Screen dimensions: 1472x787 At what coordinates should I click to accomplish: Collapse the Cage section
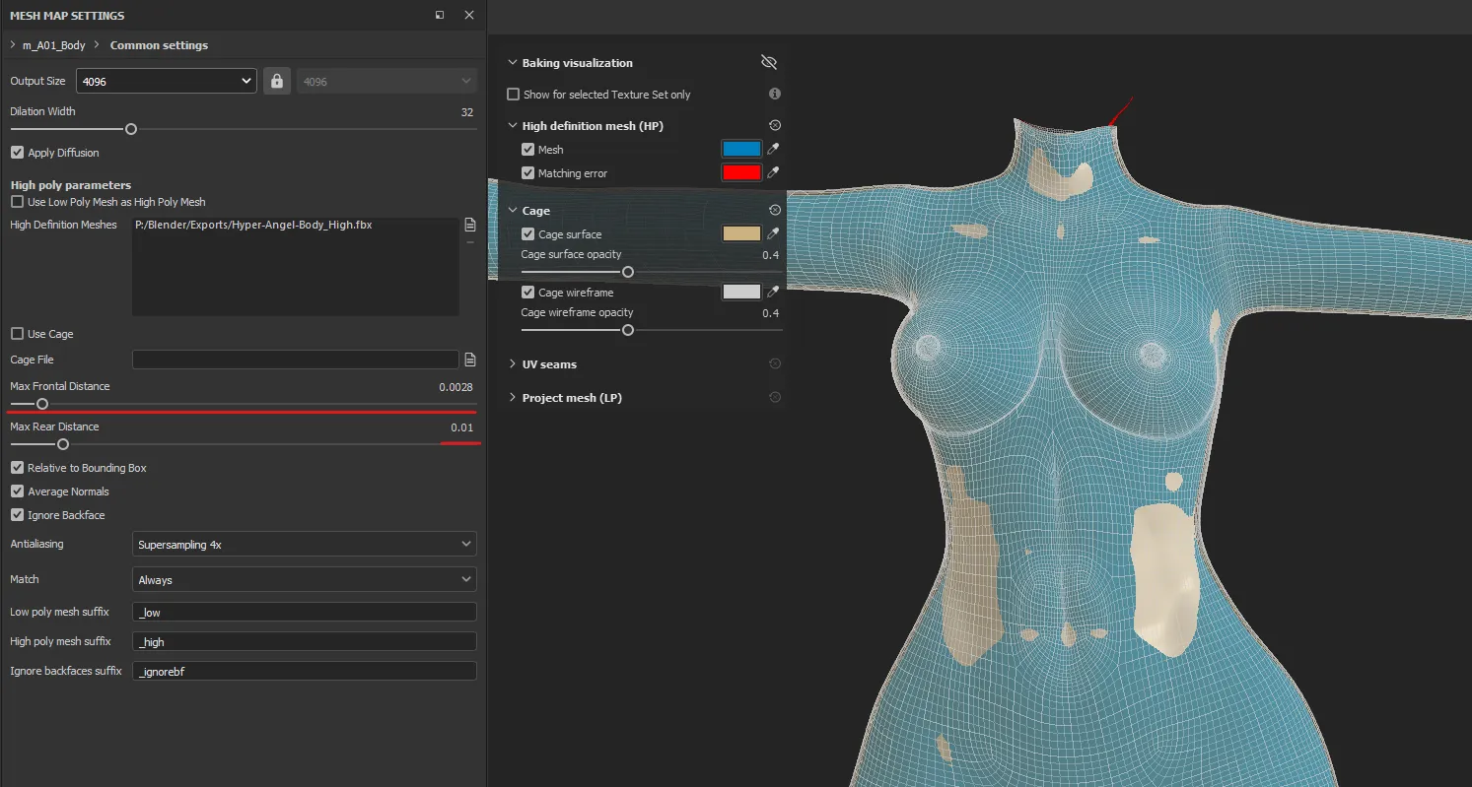[512, 211]
